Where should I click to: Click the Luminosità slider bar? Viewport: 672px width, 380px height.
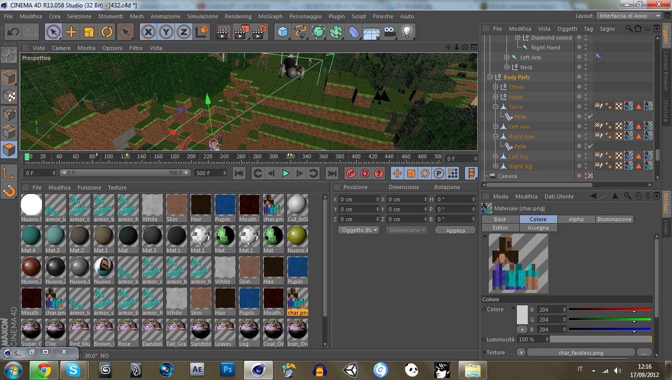click(x=601, y=339)
